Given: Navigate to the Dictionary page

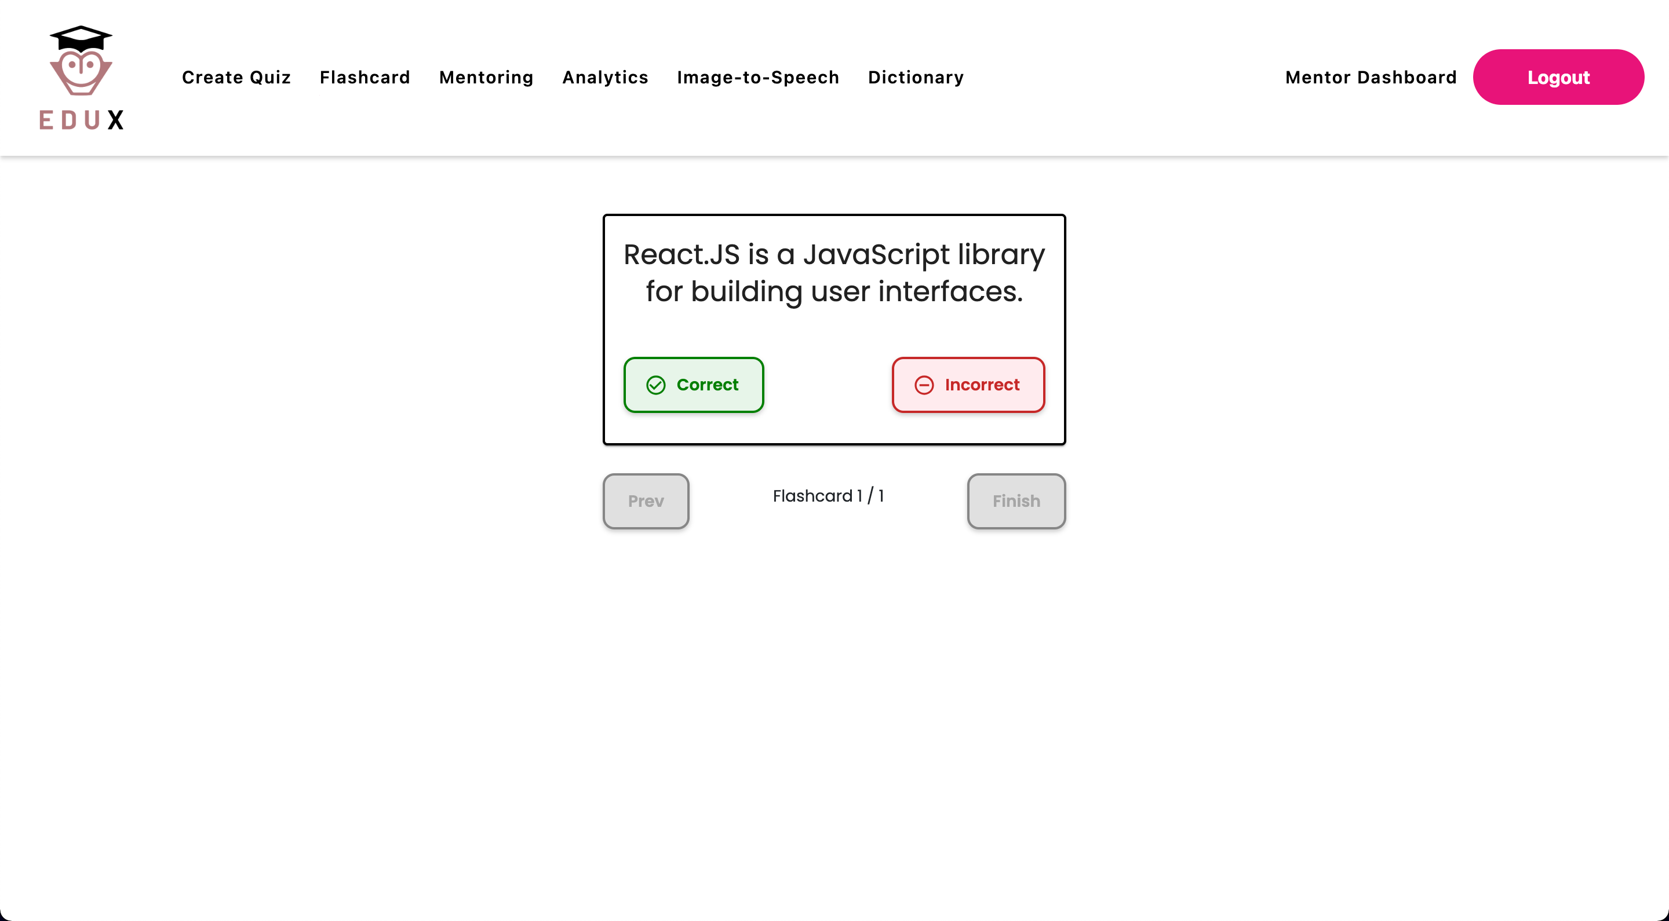Looking at the screenshot, I should [916, 77].
